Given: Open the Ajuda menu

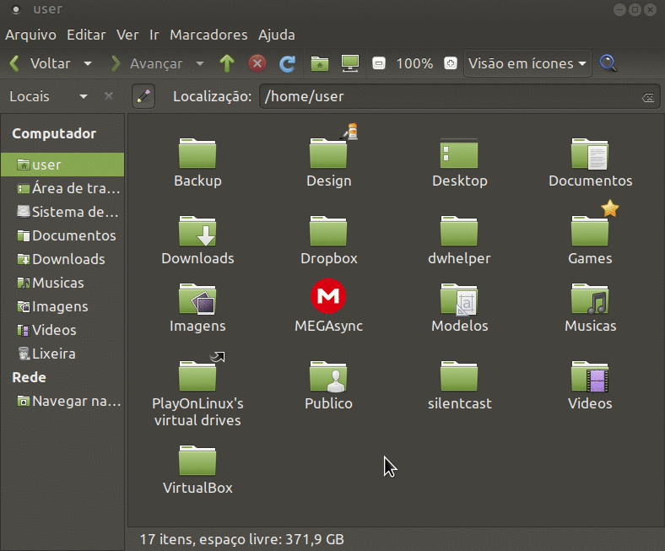Looking at the screenshot, I should (x=277, y=35).
